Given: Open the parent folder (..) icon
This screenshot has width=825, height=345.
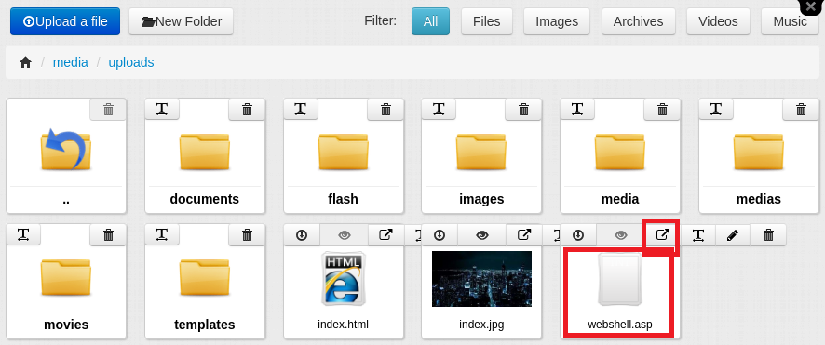Looking at the screenshot, I should tap(66, 151).
